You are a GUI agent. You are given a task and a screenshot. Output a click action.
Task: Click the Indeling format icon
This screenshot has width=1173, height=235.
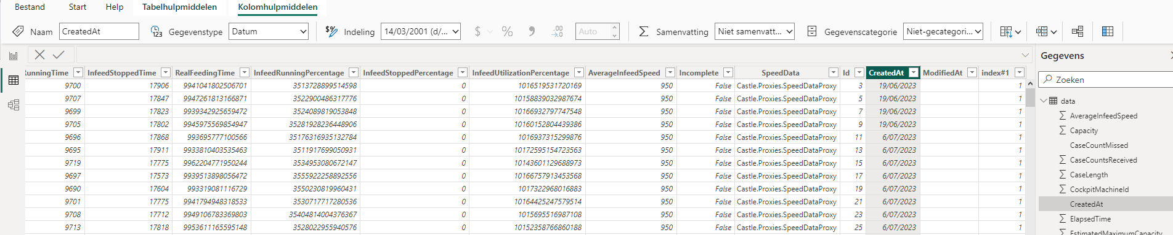pos(331,31)
